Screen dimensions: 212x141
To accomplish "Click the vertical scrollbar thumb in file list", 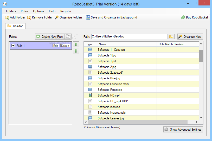I will pyautogui.click(x=201, y=56).
